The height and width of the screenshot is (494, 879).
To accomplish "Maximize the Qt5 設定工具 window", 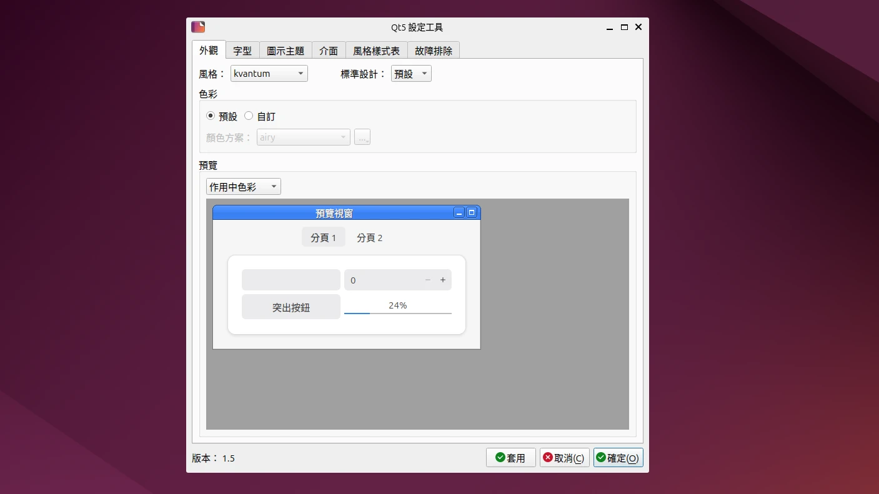I will tap(624, 27).
